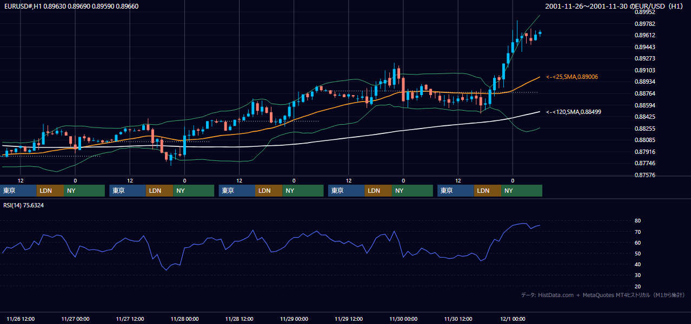Click RSI scale level 80
691x324 pixels.
638,221
